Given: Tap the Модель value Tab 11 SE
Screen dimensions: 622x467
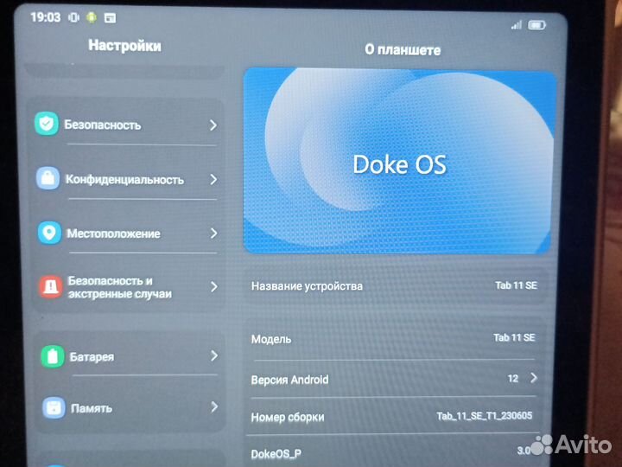Looking at the screenshot, I should [x=514, y=337].
